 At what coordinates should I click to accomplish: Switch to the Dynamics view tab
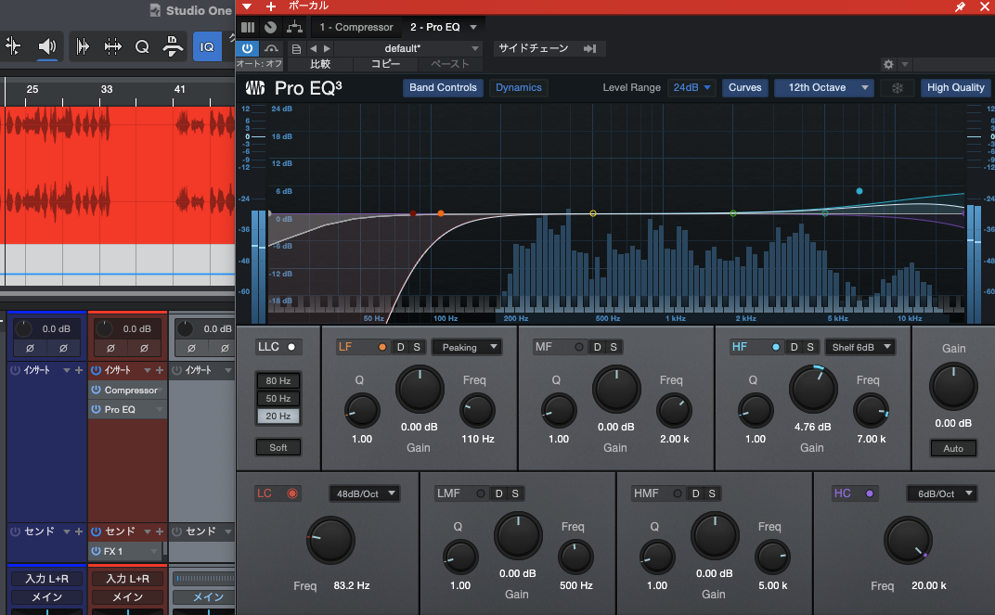pyautogui.click(x=518, y=88)
